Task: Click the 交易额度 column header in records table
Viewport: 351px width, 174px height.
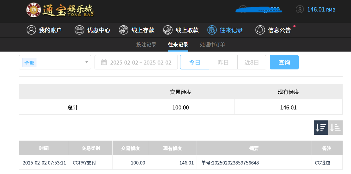Action: [130, 148]
